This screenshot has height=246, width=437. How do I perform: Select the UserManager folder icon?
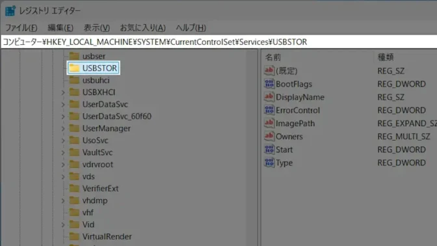coord(74,128)
